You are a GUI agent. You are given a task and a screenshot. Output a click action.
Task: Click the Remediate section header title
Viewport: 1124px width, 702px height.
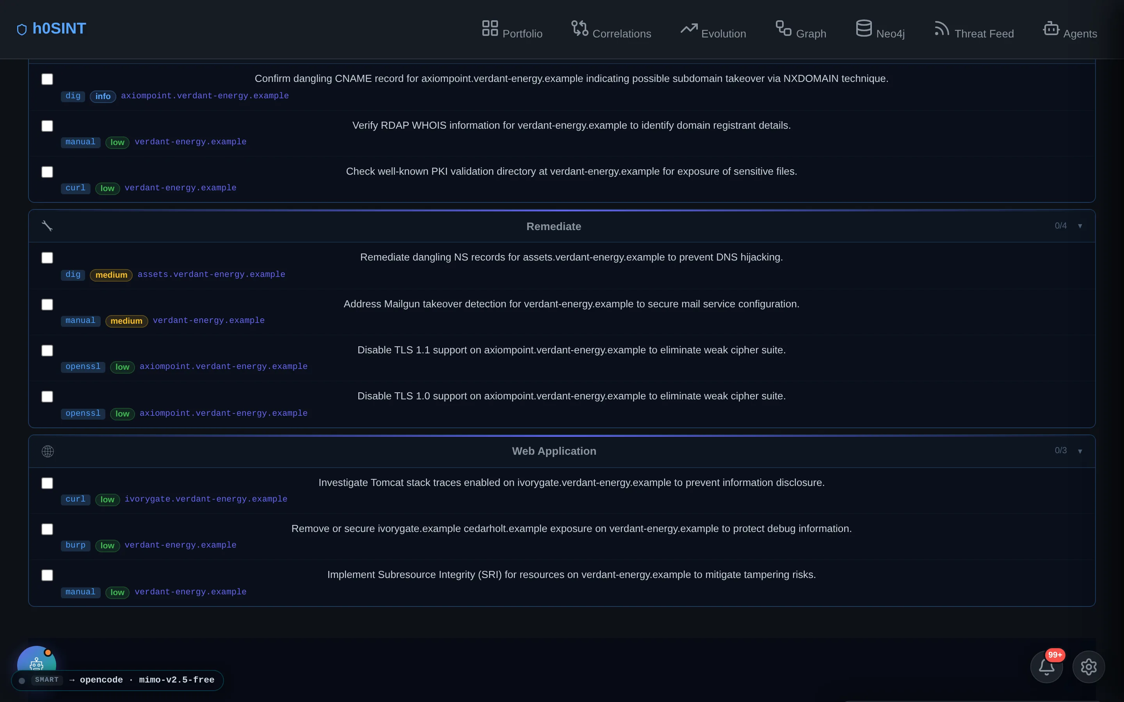[554, 227]
